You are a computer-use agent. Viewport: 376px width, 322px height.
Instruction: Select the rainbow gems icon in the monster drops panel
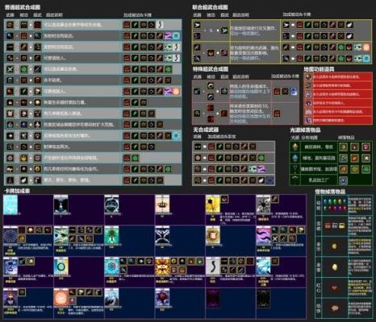tap(334, 204)
